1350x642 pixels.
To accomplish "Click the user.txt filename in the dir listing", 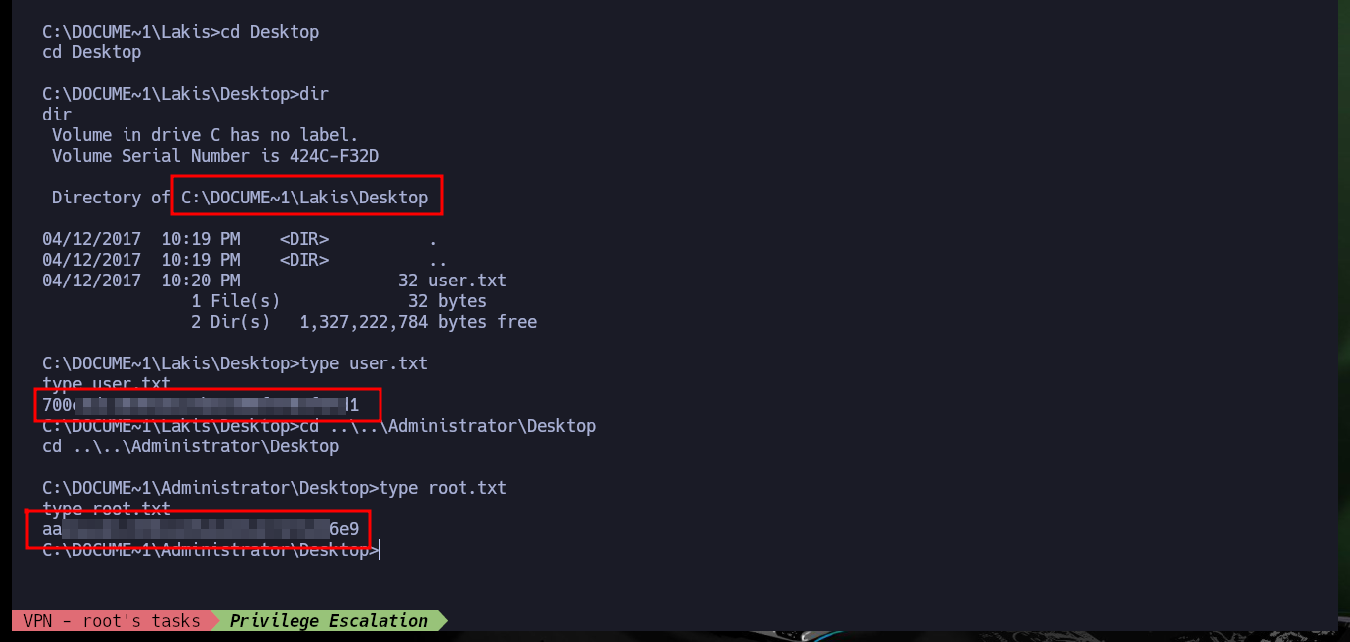I will [466, 281].
